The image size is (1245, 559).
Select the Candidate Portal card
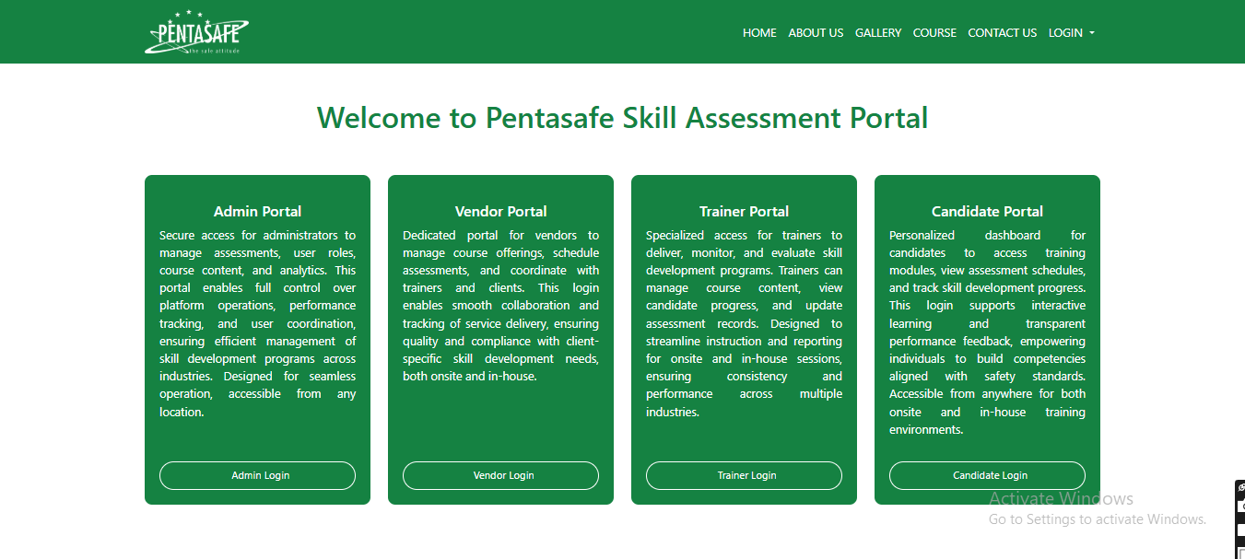[987, 339]
